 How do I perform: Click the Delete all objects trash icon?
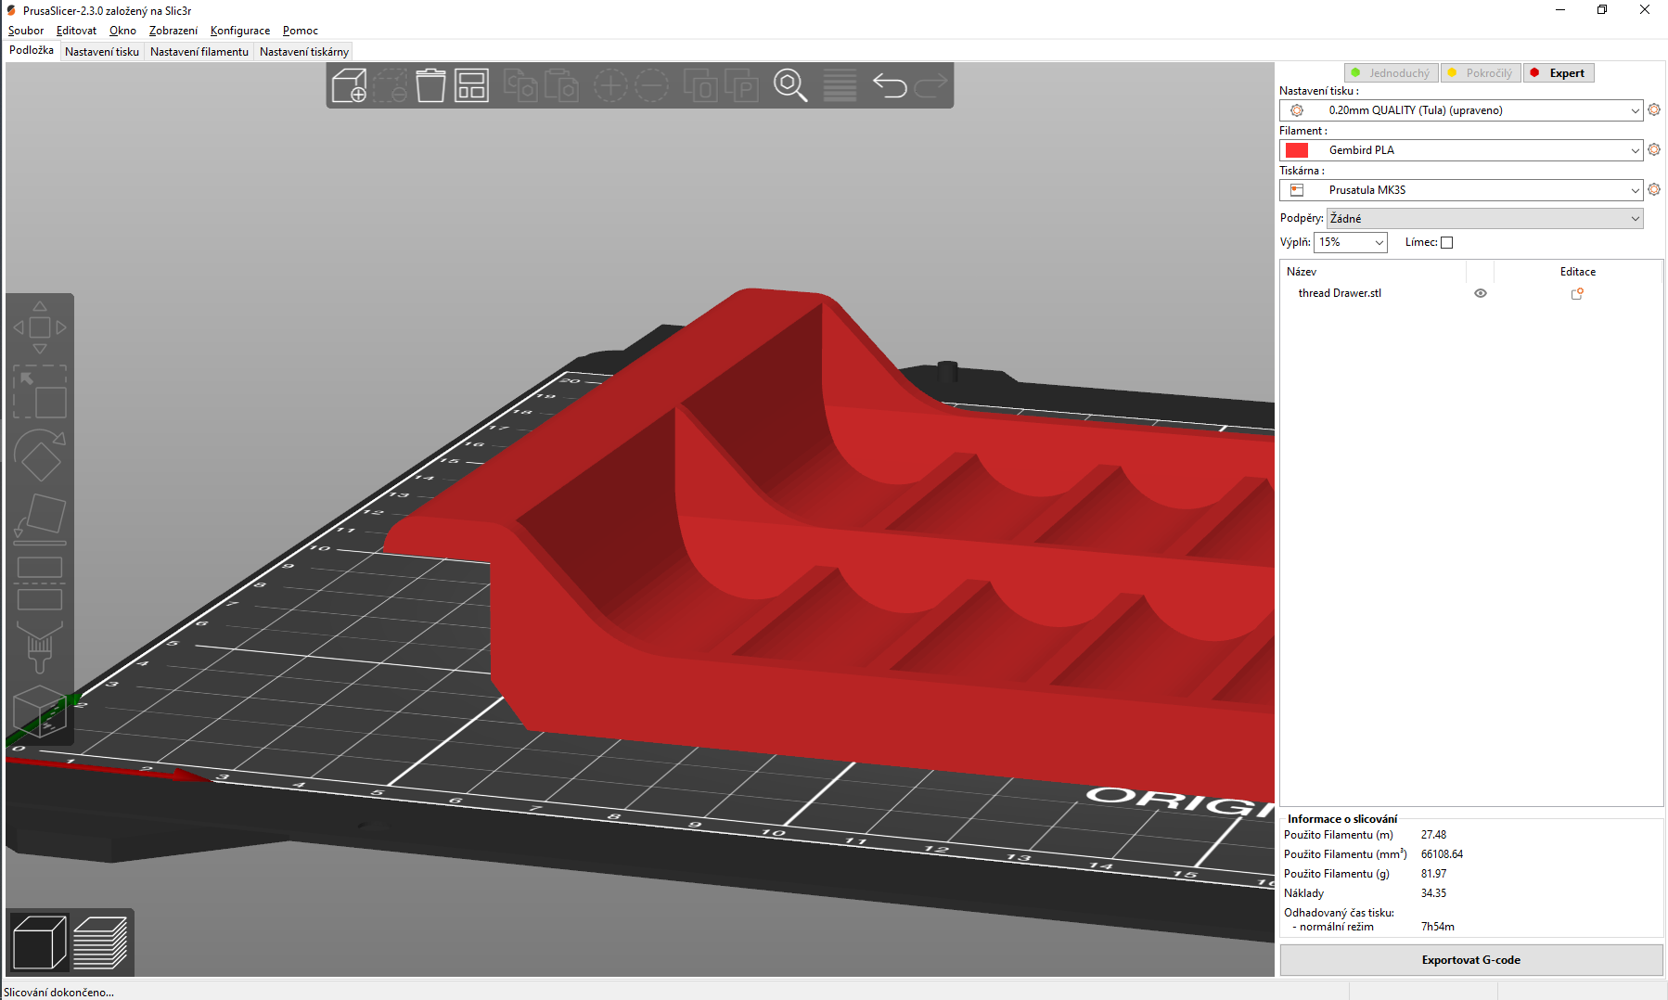430,84
